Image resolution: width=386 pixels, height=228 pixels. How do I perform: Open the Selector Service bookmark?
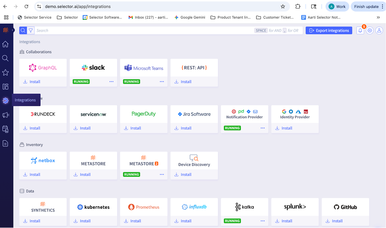(x=35, y=17)
